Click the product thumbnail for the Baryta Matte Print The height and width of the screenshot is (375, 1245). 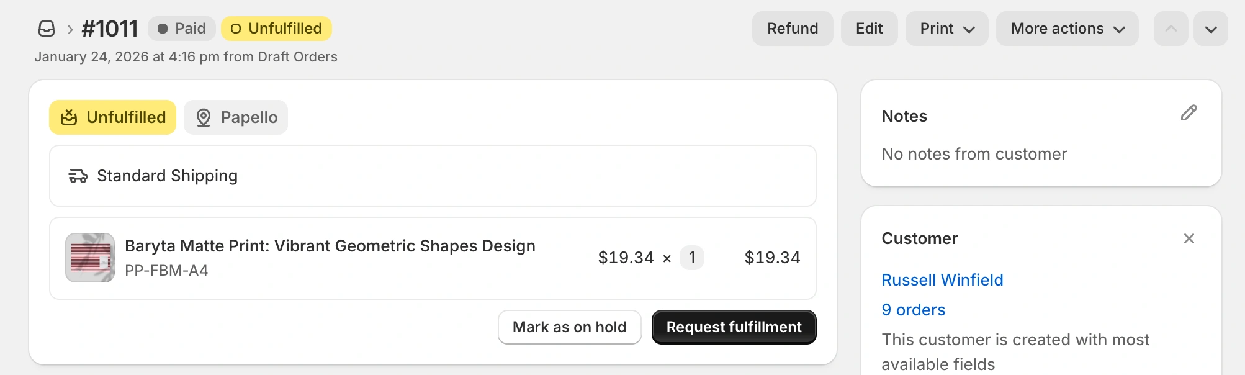pos(89,257)
